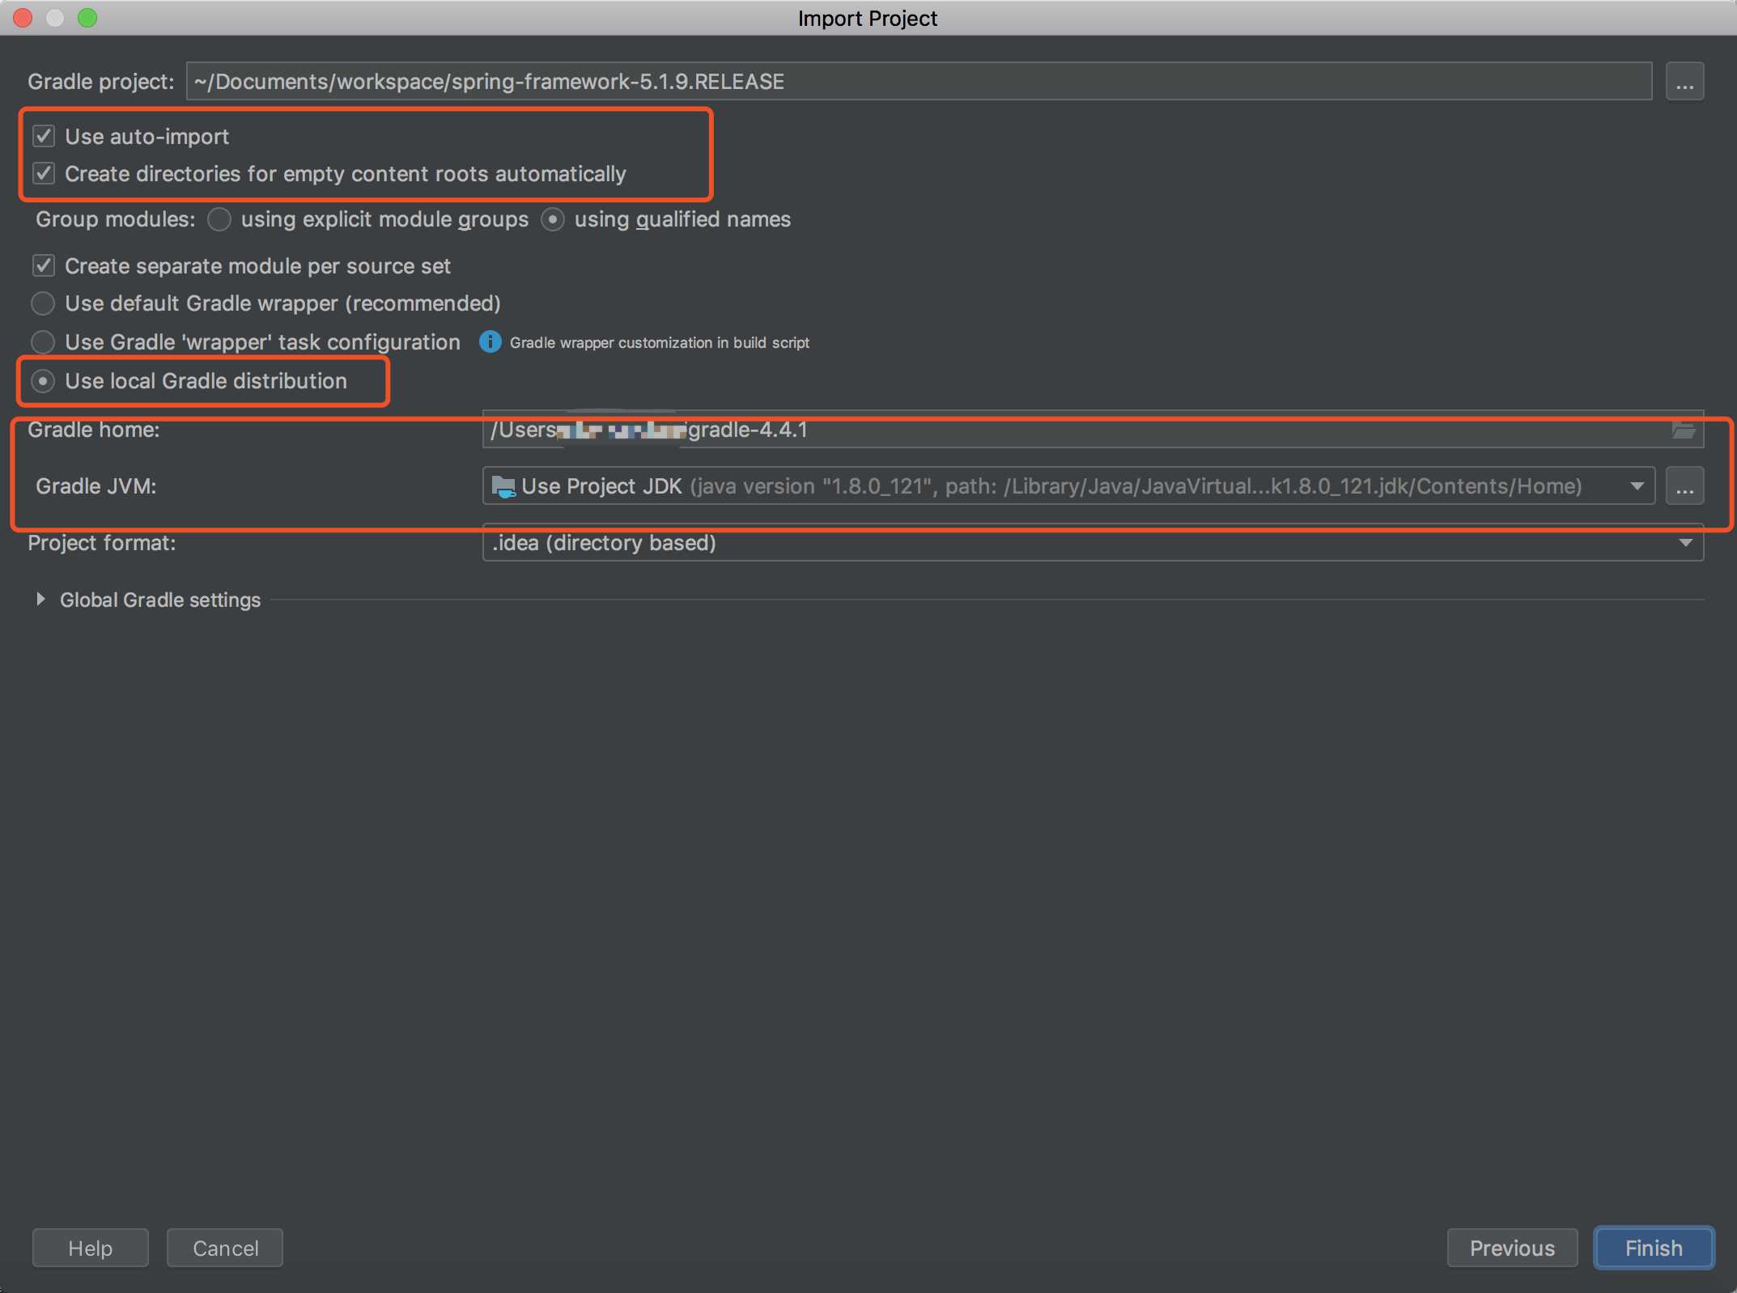Viewport: 1737px width, 1293px height.
Task: Go back with the Previous button
Action: 1511,1248
